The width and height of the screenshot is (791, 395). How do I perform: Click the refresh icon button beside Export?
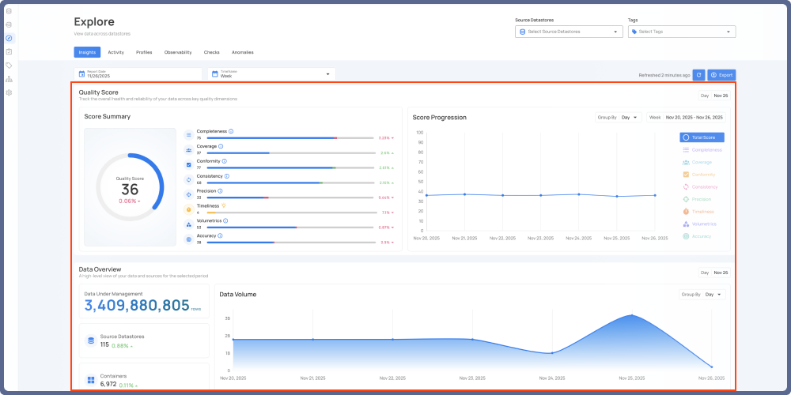tap(698, 74)
